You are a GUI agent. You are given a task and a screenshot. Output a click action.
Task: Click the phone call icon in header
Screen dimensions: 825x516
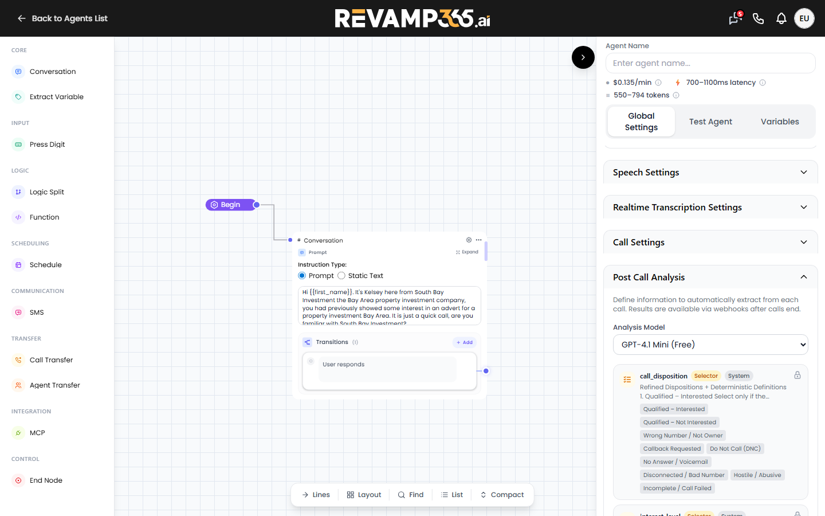point(758,19)
